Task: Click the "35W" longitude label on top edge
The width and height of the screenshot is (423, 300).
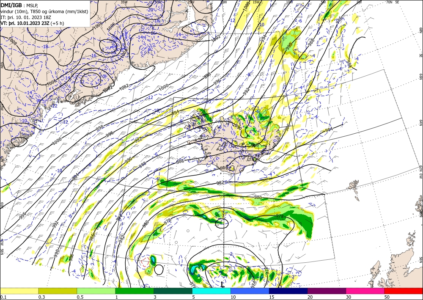Action: pyautogui.click(x=124, y=2)
